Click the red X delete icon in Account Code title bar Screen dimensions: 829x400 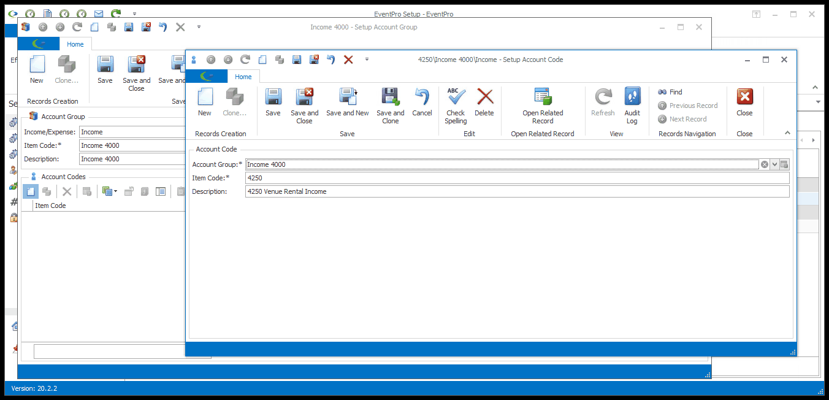348,60
